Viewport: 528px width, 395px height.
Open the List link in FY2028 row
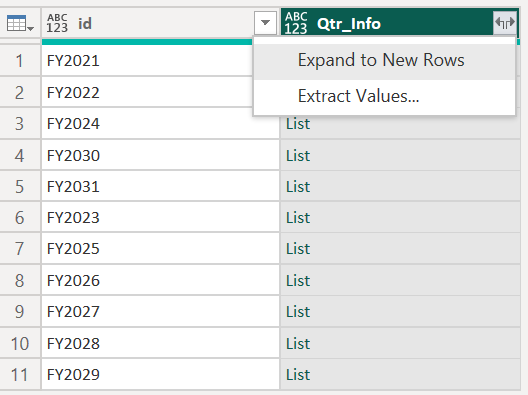[x=298, y=344]
